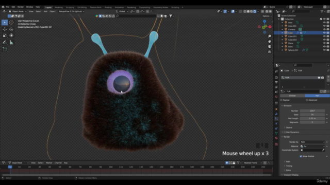330x185 pixels.
Task: Click the Segments value field
Action: (312, 122)
